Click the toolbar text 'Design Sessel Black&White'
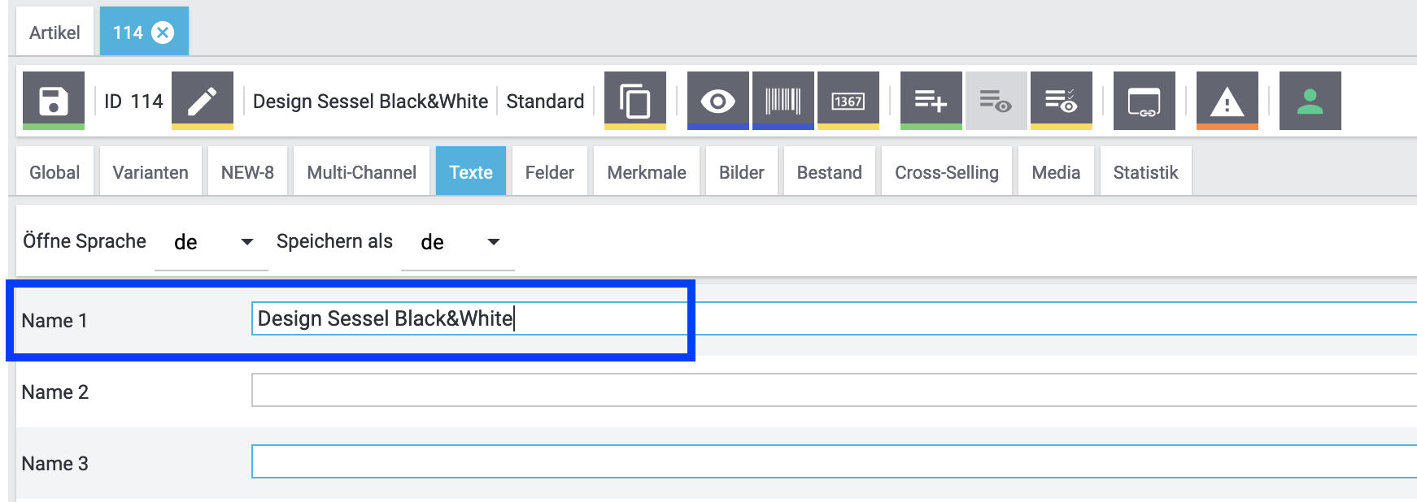 coord(370,102)
